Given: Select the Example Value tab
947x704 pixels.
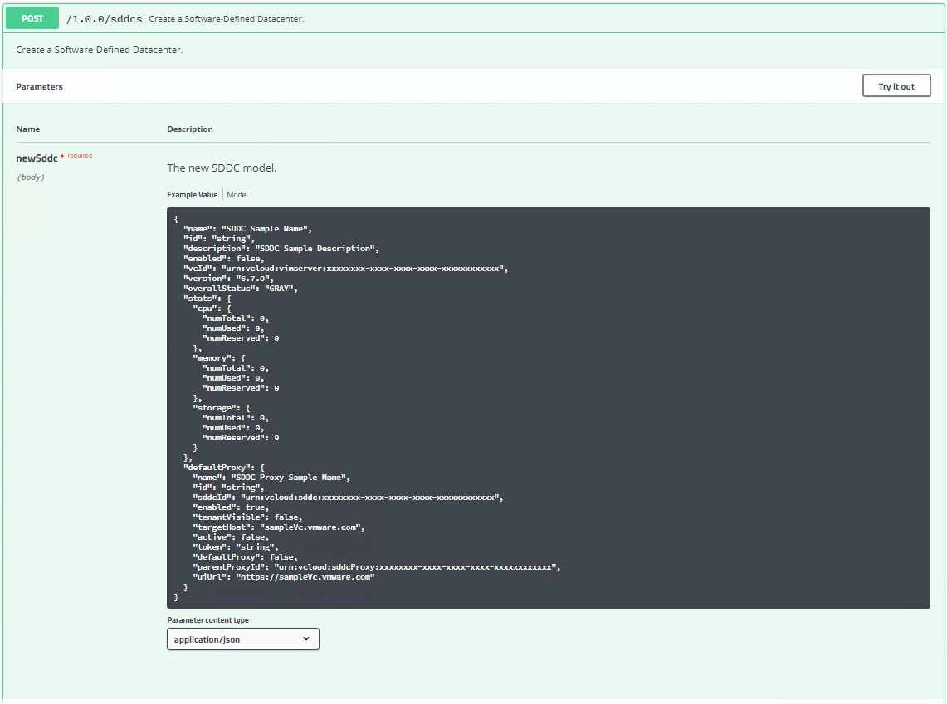Looking at the screenshot, I should (x=192, y=195).
